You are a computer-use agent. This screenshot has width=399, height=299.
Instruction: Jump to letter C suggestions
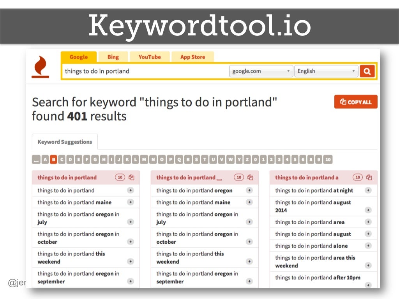click(62, 159)
